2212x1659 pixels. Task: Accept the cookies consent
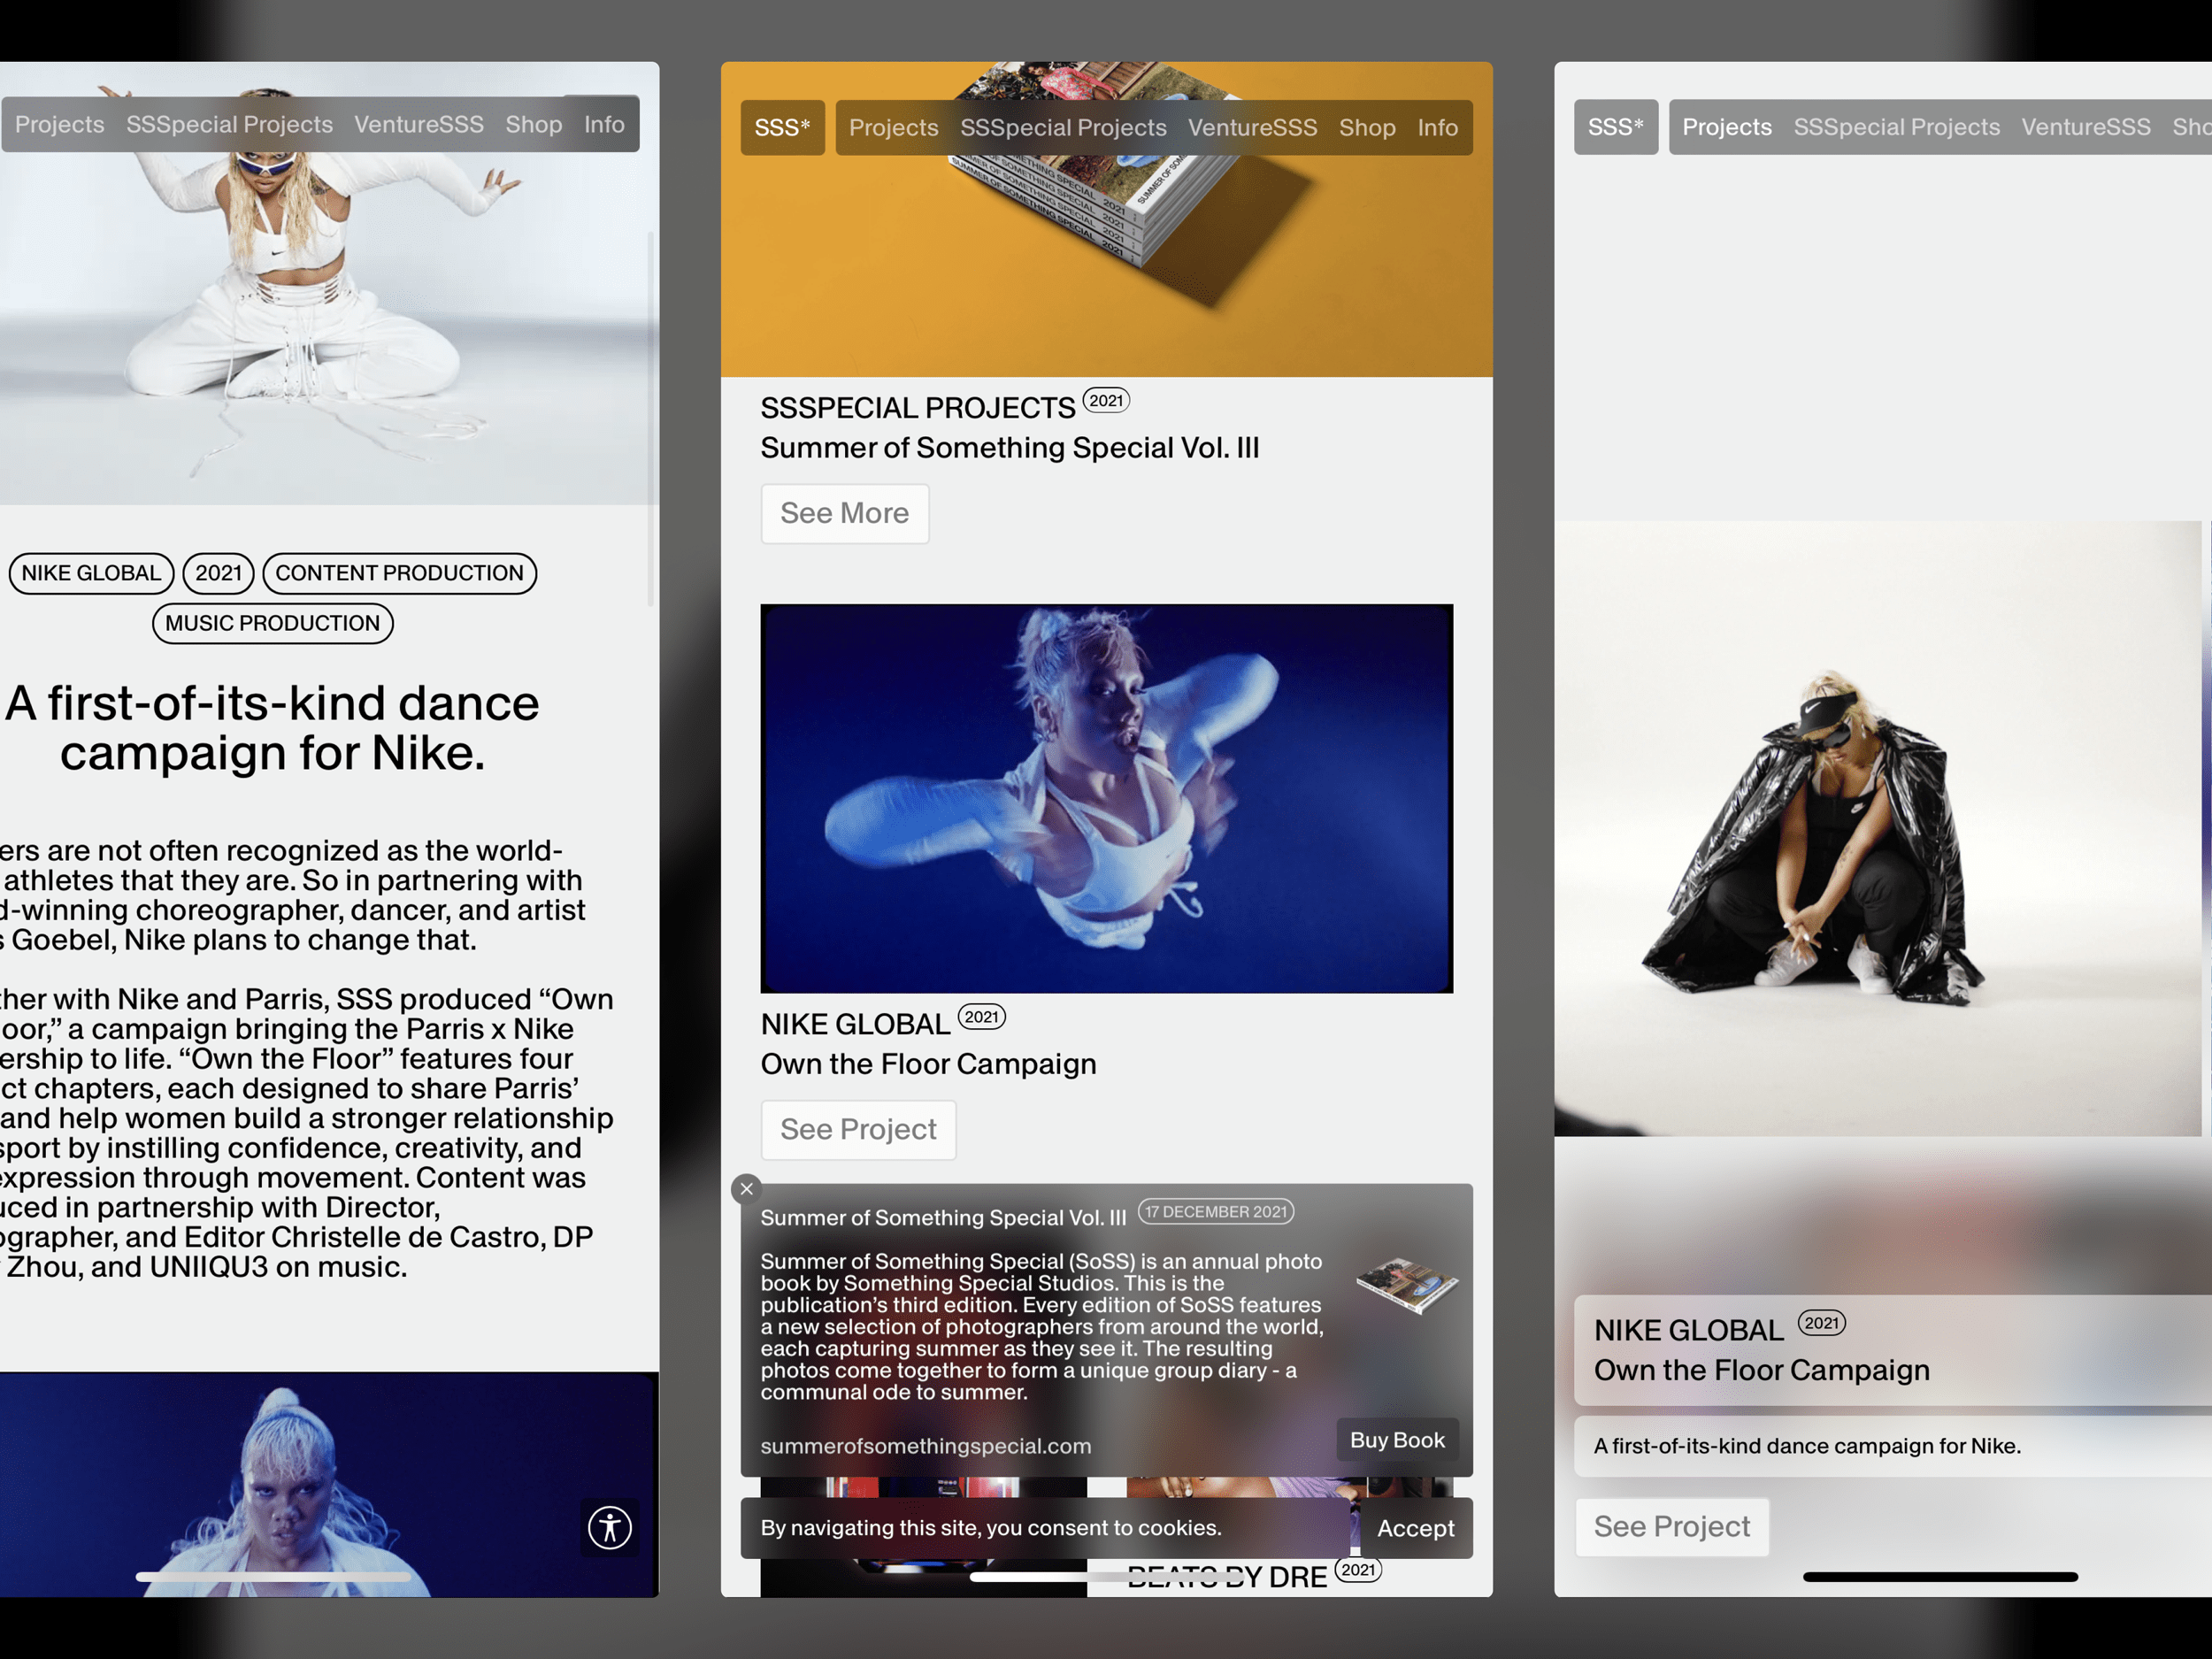pyautogui.click(x=1415, y=1528)
